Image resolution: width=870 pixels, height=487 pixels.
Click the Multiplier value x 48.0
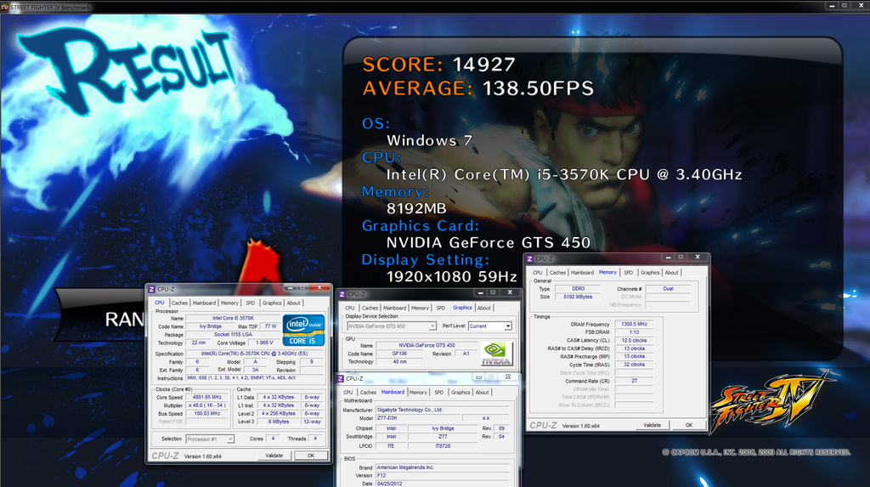[x=207, y=405]
